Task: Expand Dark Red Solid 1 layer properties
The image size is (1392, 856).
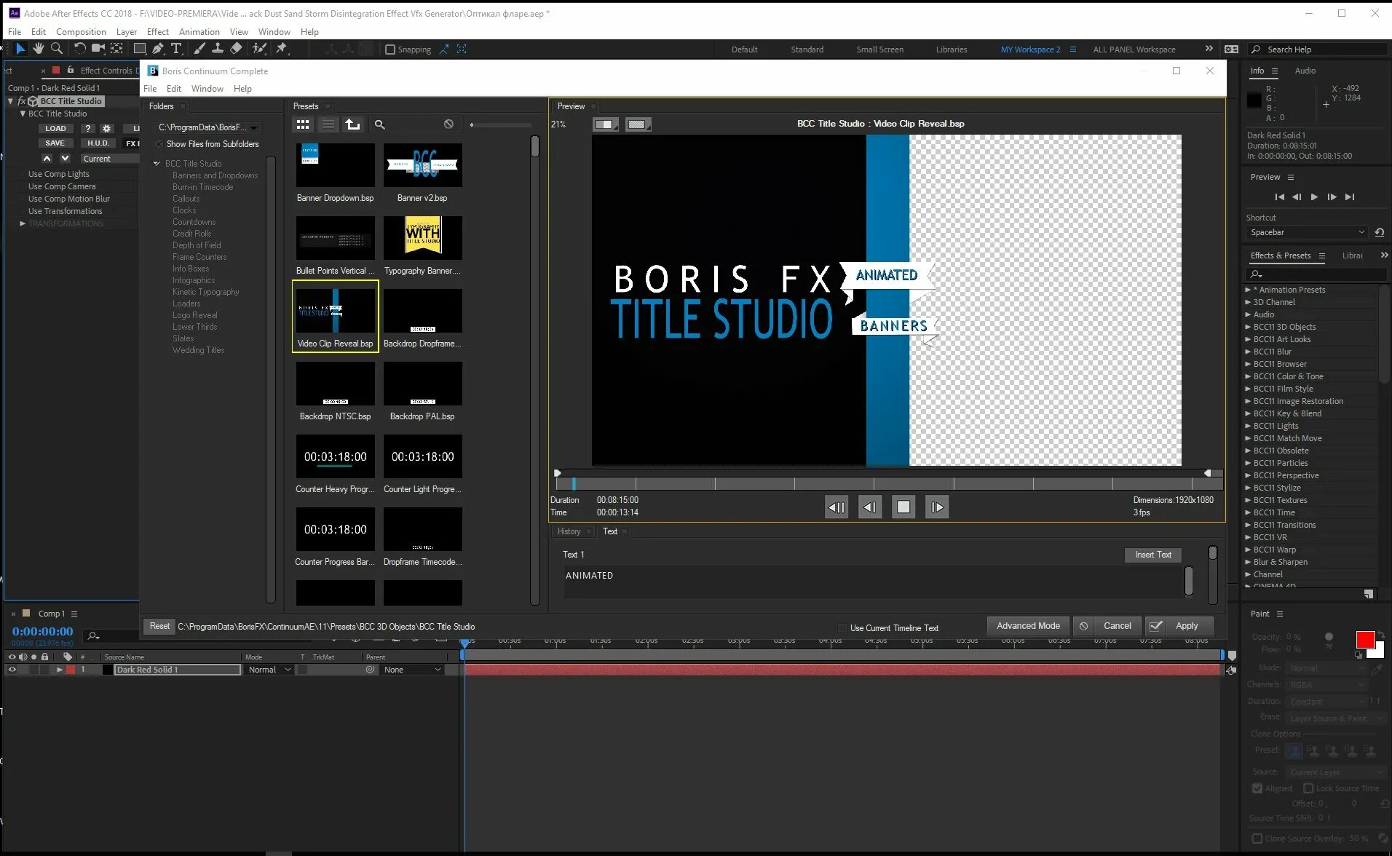Action: click(x=59, y=670)
